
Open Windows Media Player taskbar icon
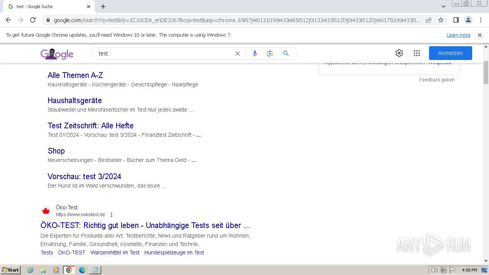[x=56, y=270]
